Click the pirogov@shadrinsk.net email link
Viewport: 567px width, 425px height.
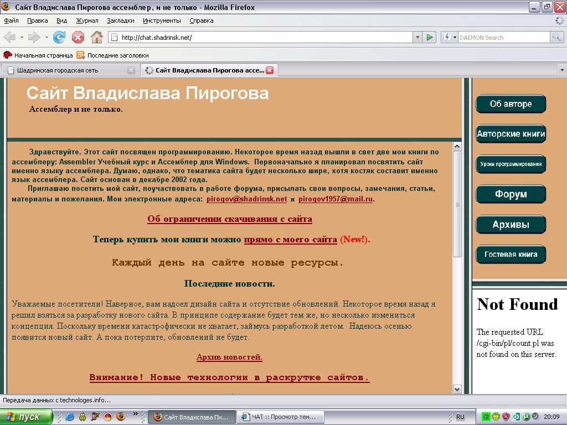tap(246, 199)
